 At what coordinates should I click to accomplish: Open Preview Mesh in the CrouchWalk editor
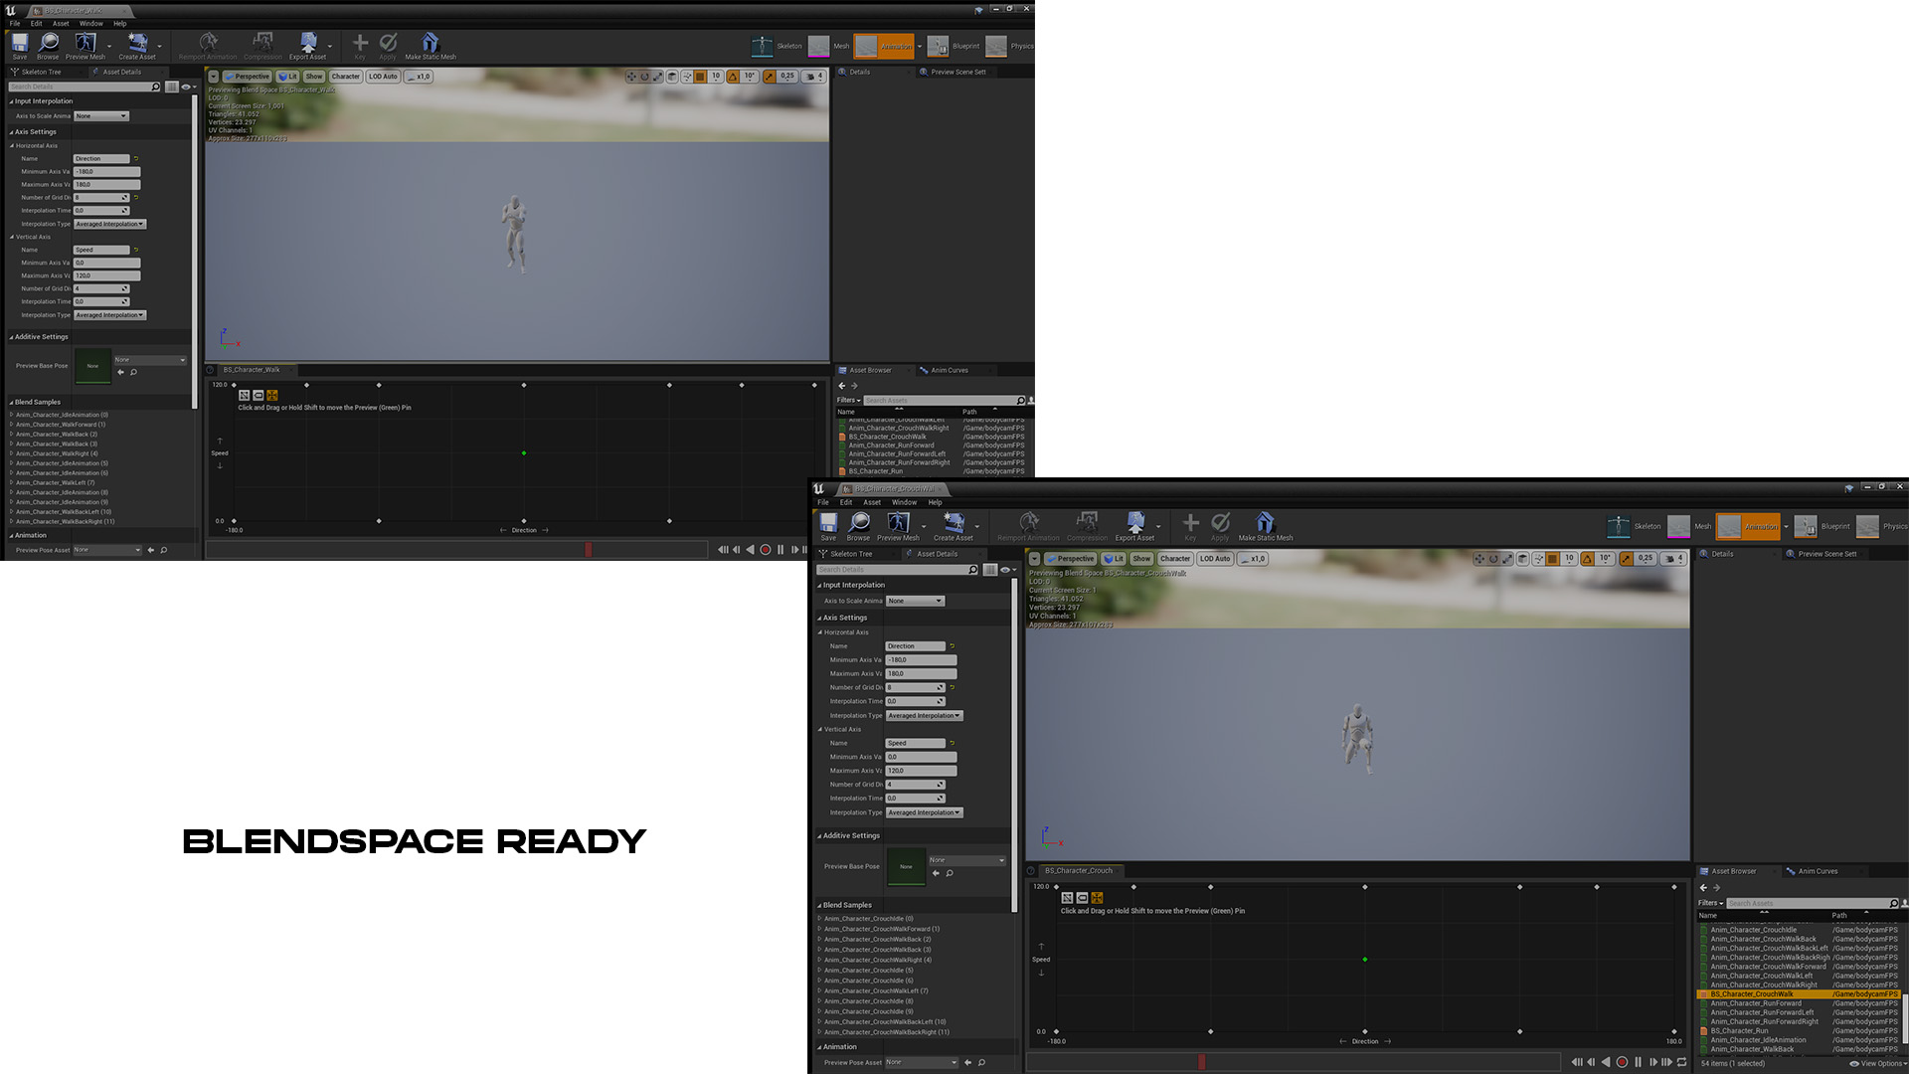(899, 527)
